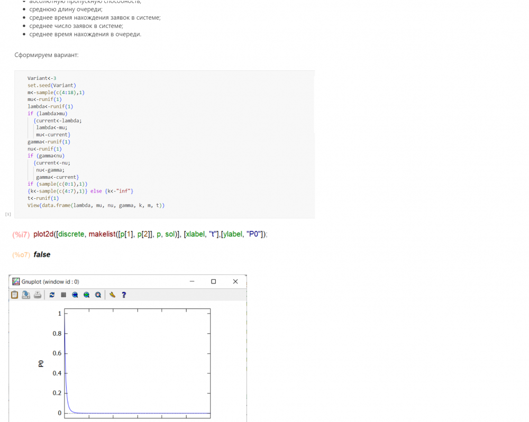Apply the previous zoom setting in Gnuplot
The width and height of the screenshot is (529, 422).
pos(75,295)
